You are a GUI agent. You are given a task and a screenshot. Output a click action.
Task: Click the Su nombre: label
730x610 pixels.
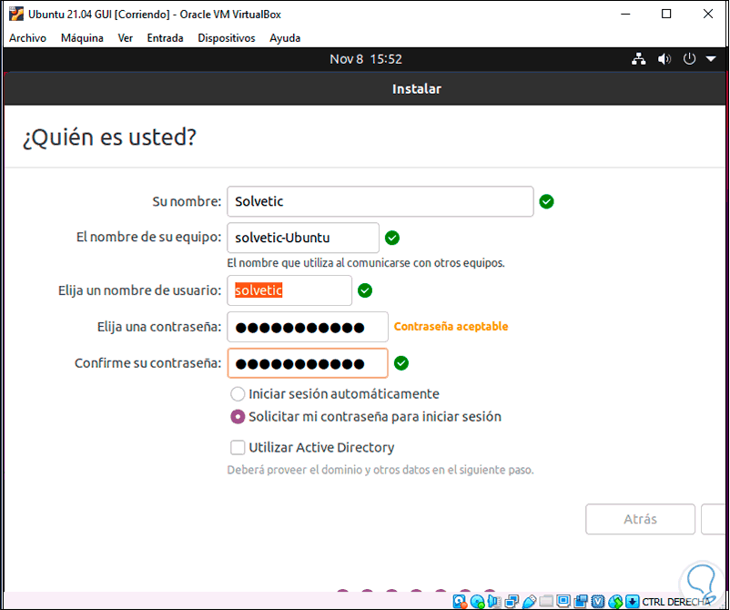point(187,201)
